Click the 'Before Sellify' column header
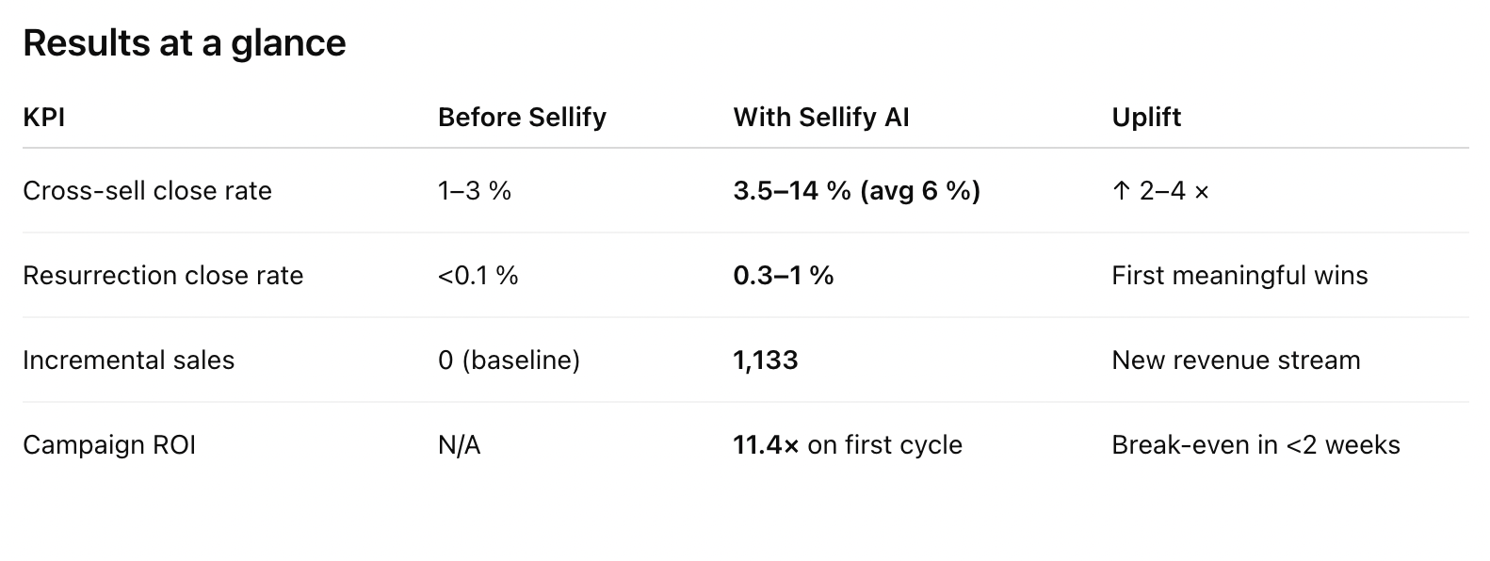 click(522, 118)
